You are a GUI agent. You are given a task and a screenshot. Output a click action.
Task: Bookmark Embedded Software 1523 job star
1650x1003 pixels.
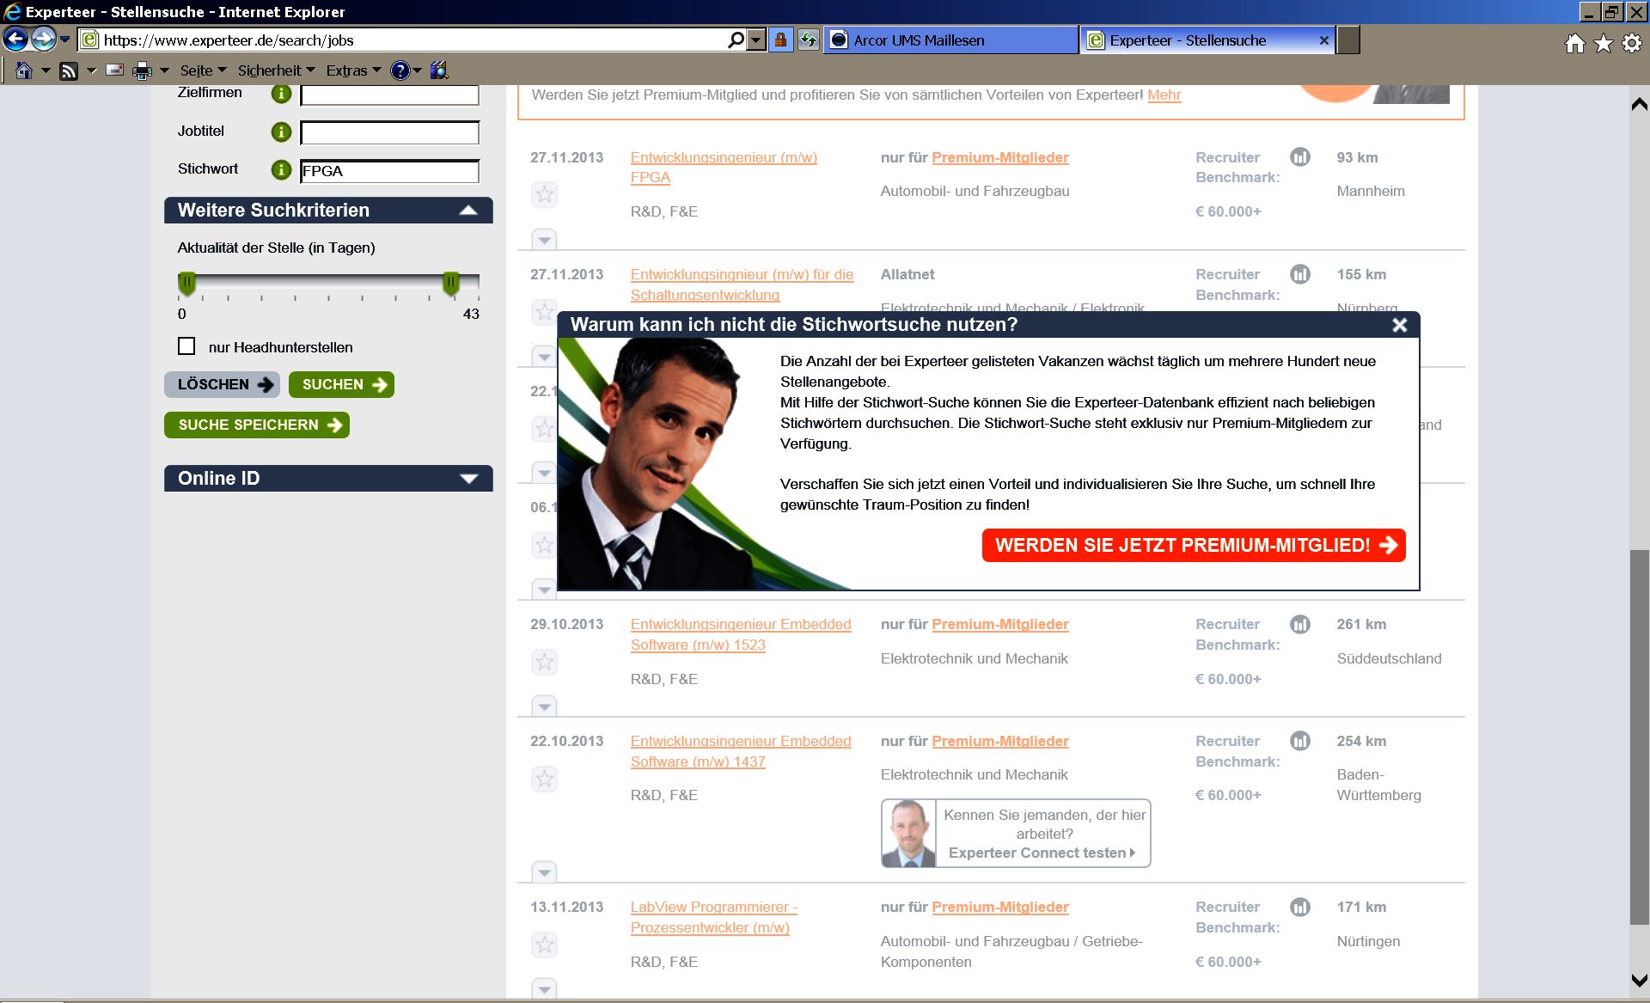click(544, 662)
